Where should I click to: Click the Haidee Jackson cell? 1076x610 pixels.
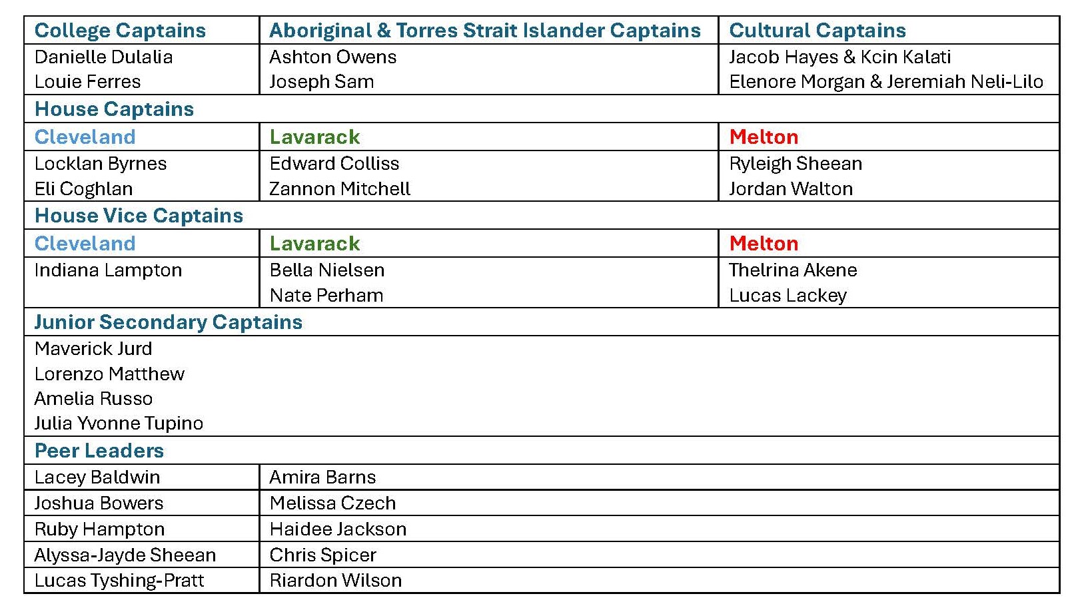coord(338,529)
